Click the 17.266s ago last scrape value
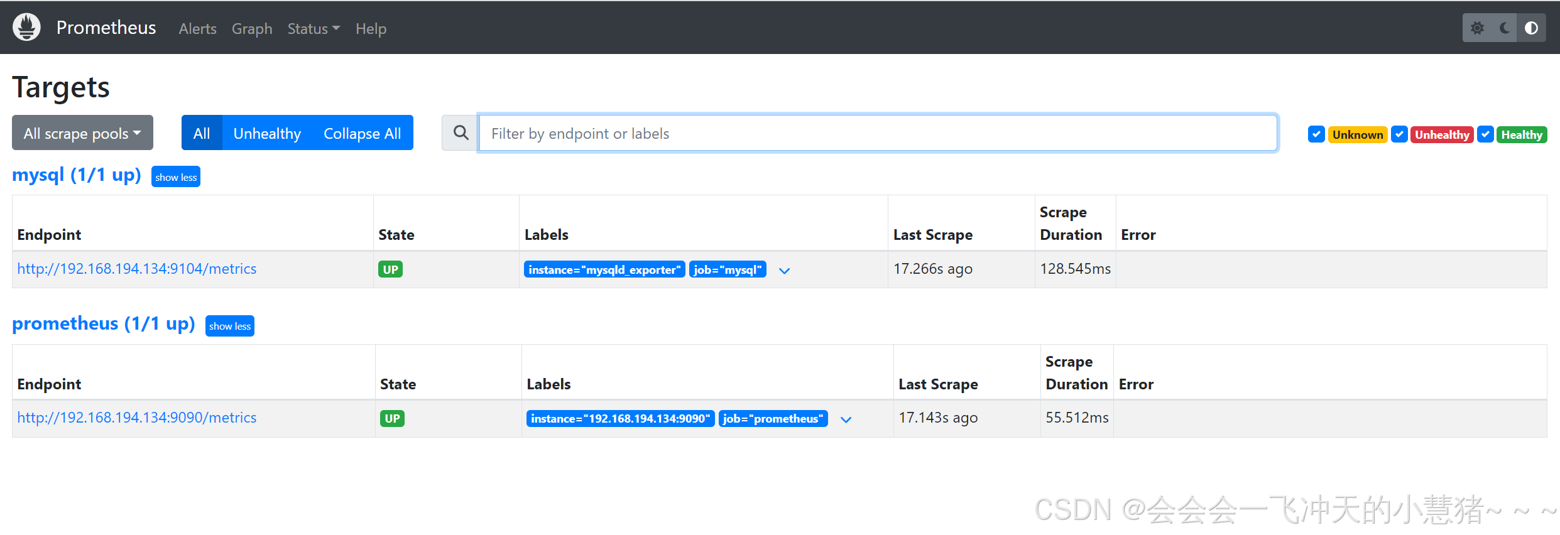Image resolution: width=1560 pixels, height=535 pixels. (x=933, y=269)
